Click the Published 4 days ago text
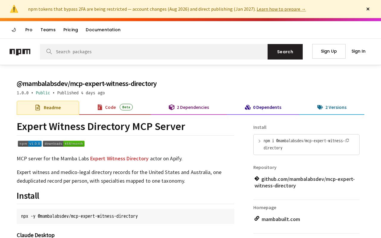381x238 pixels. (x=81, y=93)
